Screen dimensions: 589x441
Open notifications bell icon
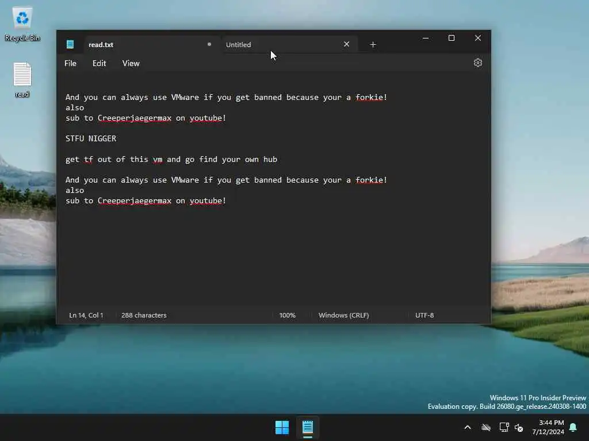coord(573,427)
